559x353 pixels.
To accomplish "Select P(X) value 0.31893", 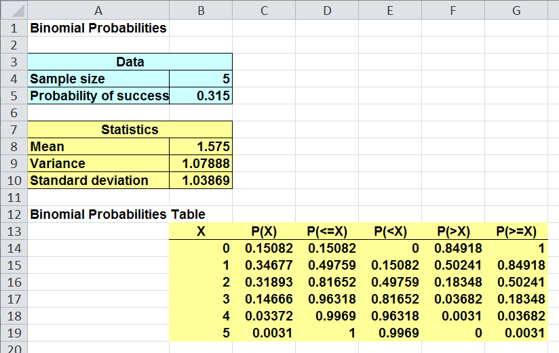I will (x=264, y=282).
